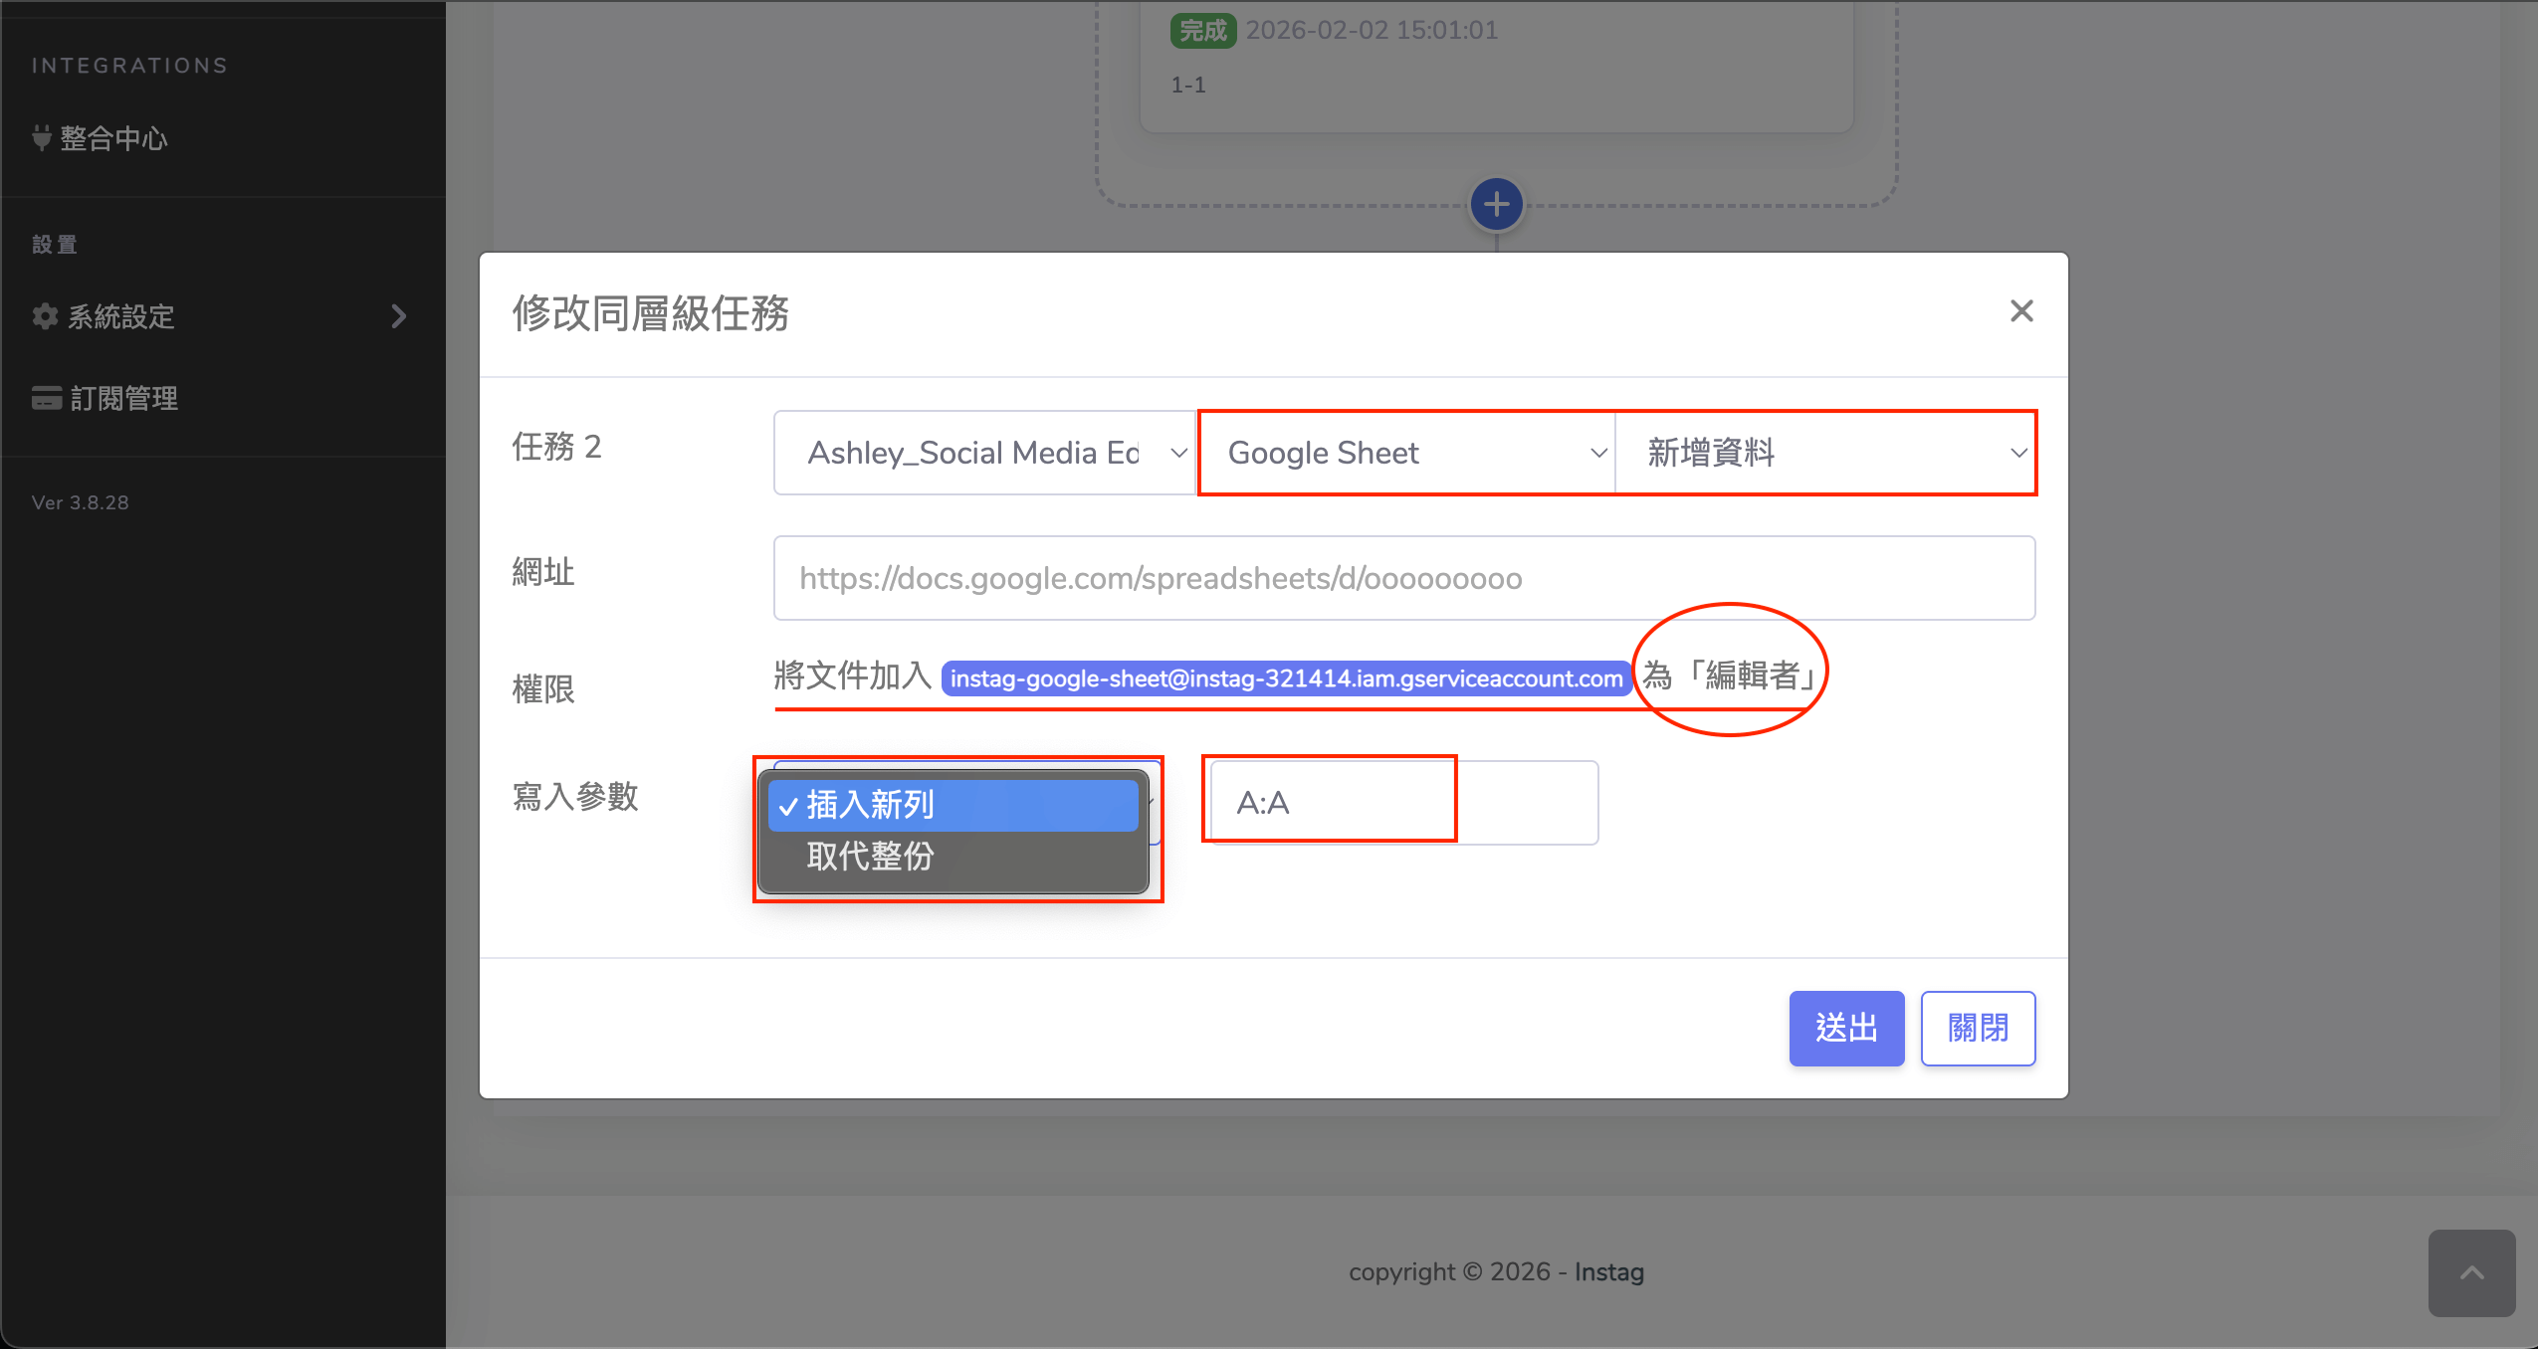
Task: Click the card icon next to 訂閱管理
Action: (x=46, y=398)
